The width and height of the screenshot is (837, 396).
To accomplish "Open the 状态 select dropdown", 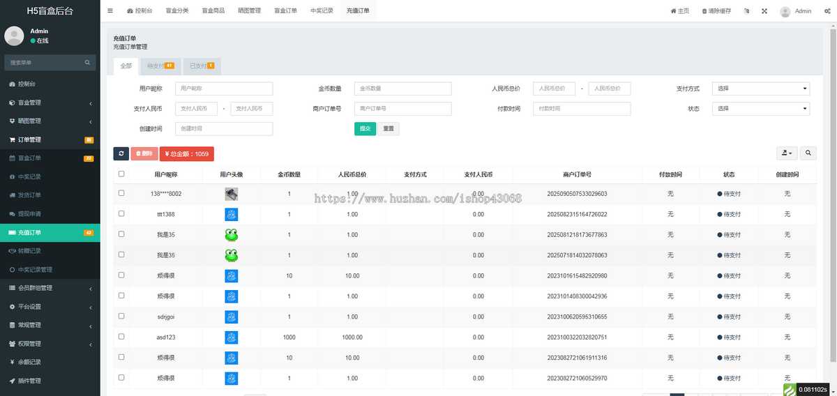I will pos(761,109).
